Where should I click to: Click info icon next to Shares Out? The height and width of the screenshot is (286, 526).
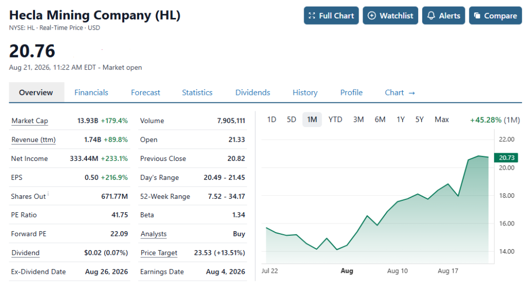(x=48, y=193)
